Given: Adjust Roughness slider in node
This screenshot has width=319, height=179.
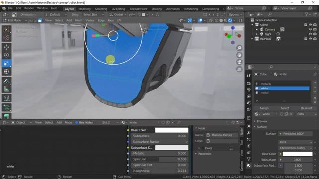Looking at the screenshot, I should [159, 171].
